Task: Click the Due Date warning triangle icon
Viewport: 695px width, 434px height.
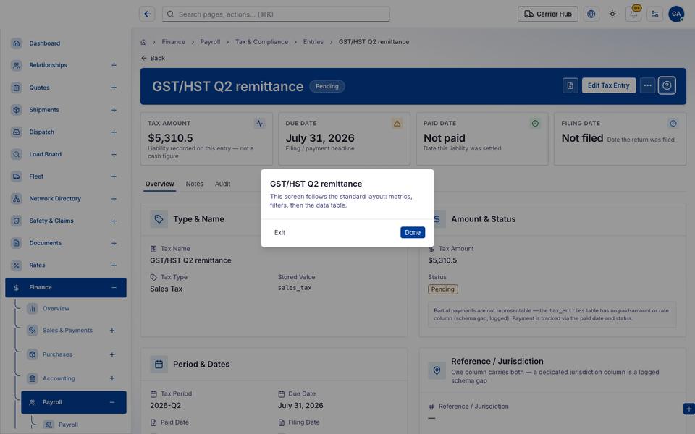Action: 397,124
